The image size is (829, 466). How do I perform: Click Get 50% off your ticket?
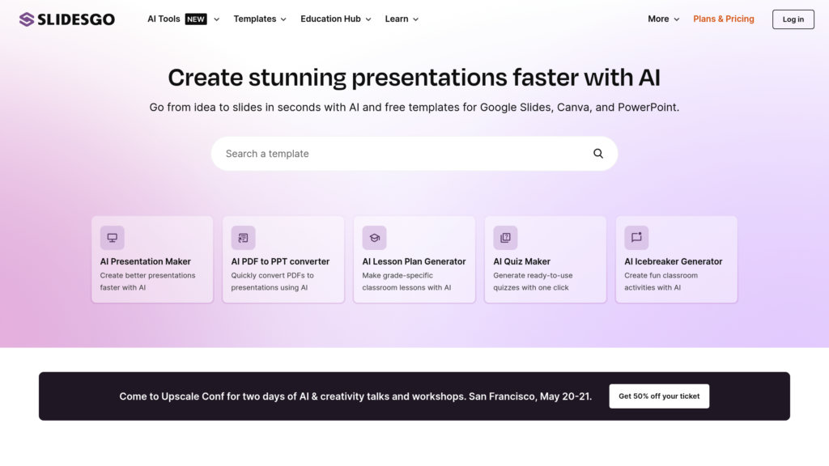click(x=659, y=396)
